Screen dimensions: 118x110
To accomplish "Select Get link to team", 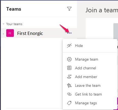I will coord(90,94).
